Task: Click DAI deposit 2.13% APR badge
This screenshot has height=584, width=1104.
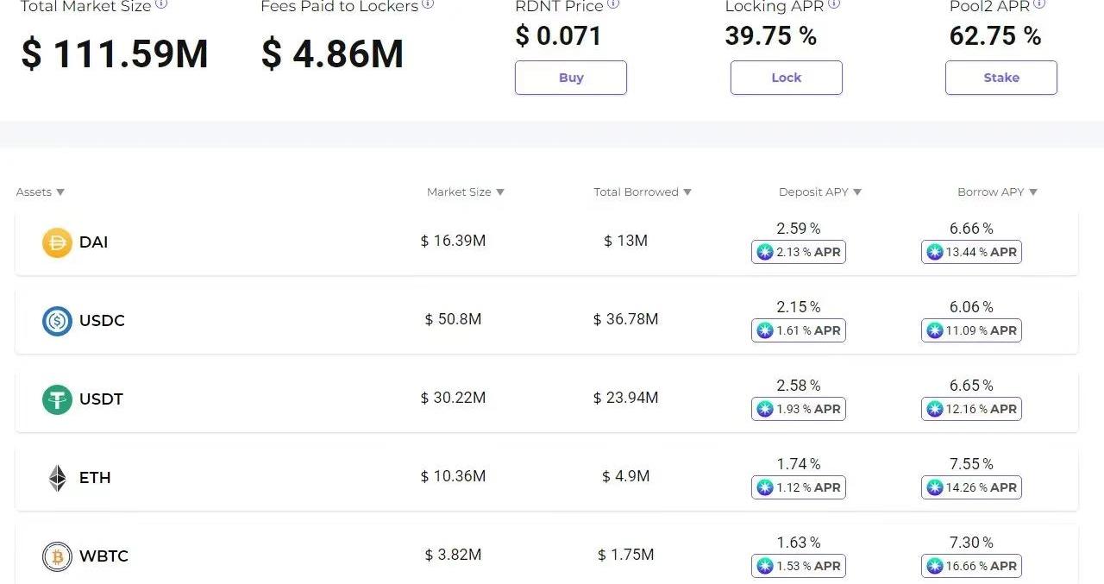Action: coord(798,252)
